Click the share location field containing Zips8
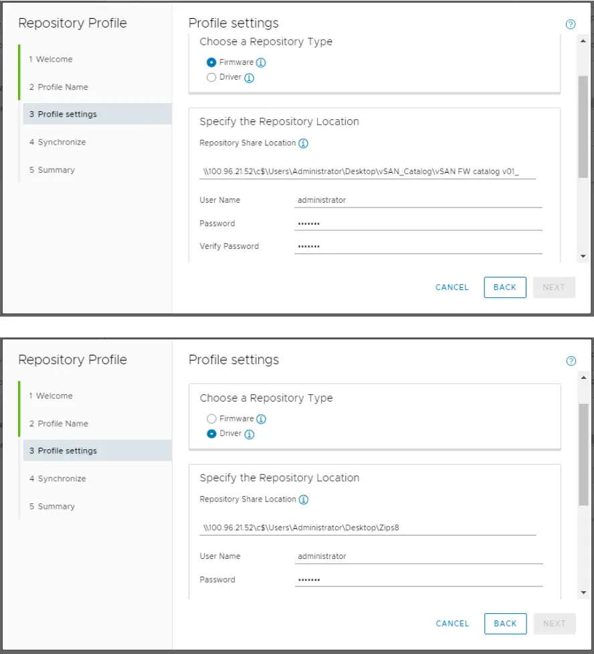The image size is (594, 654). pos(368,527)
